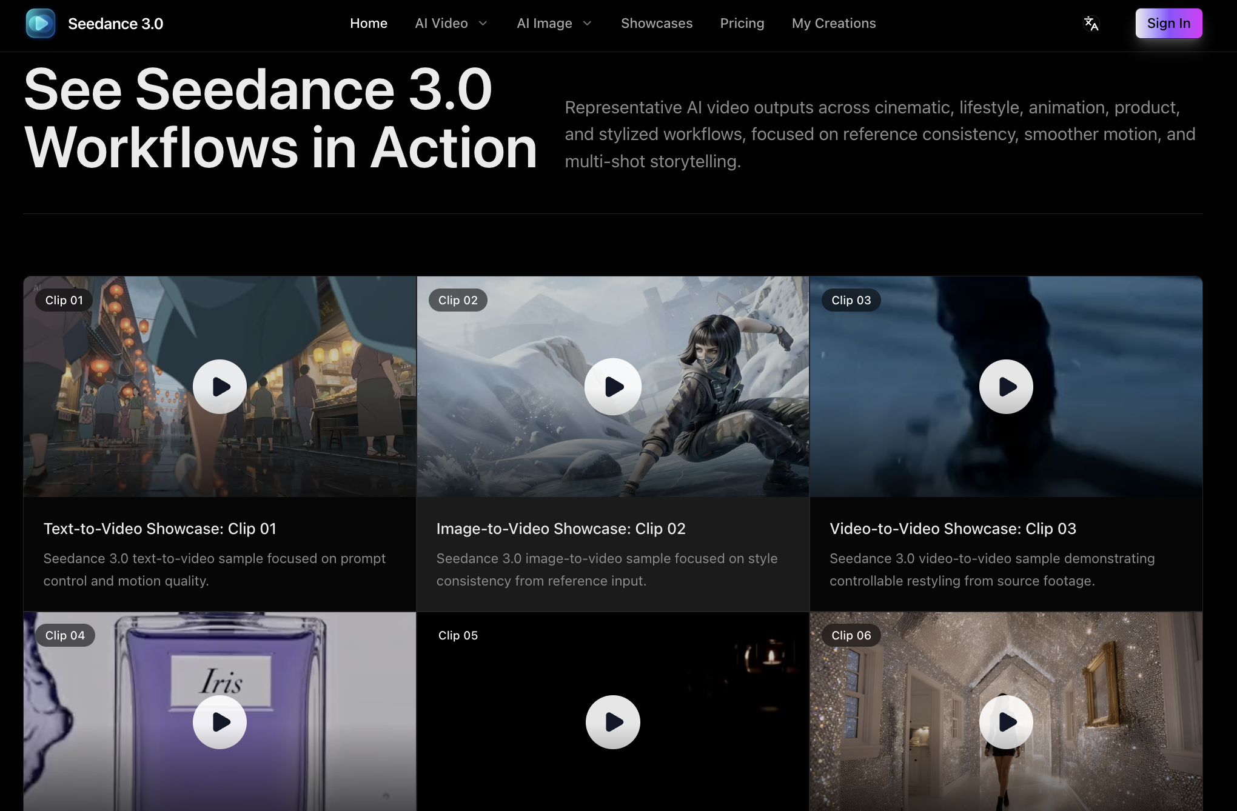Screen dimensions: 1237x811
Task: Open the AI Video menu
Action: pos(441,24)
